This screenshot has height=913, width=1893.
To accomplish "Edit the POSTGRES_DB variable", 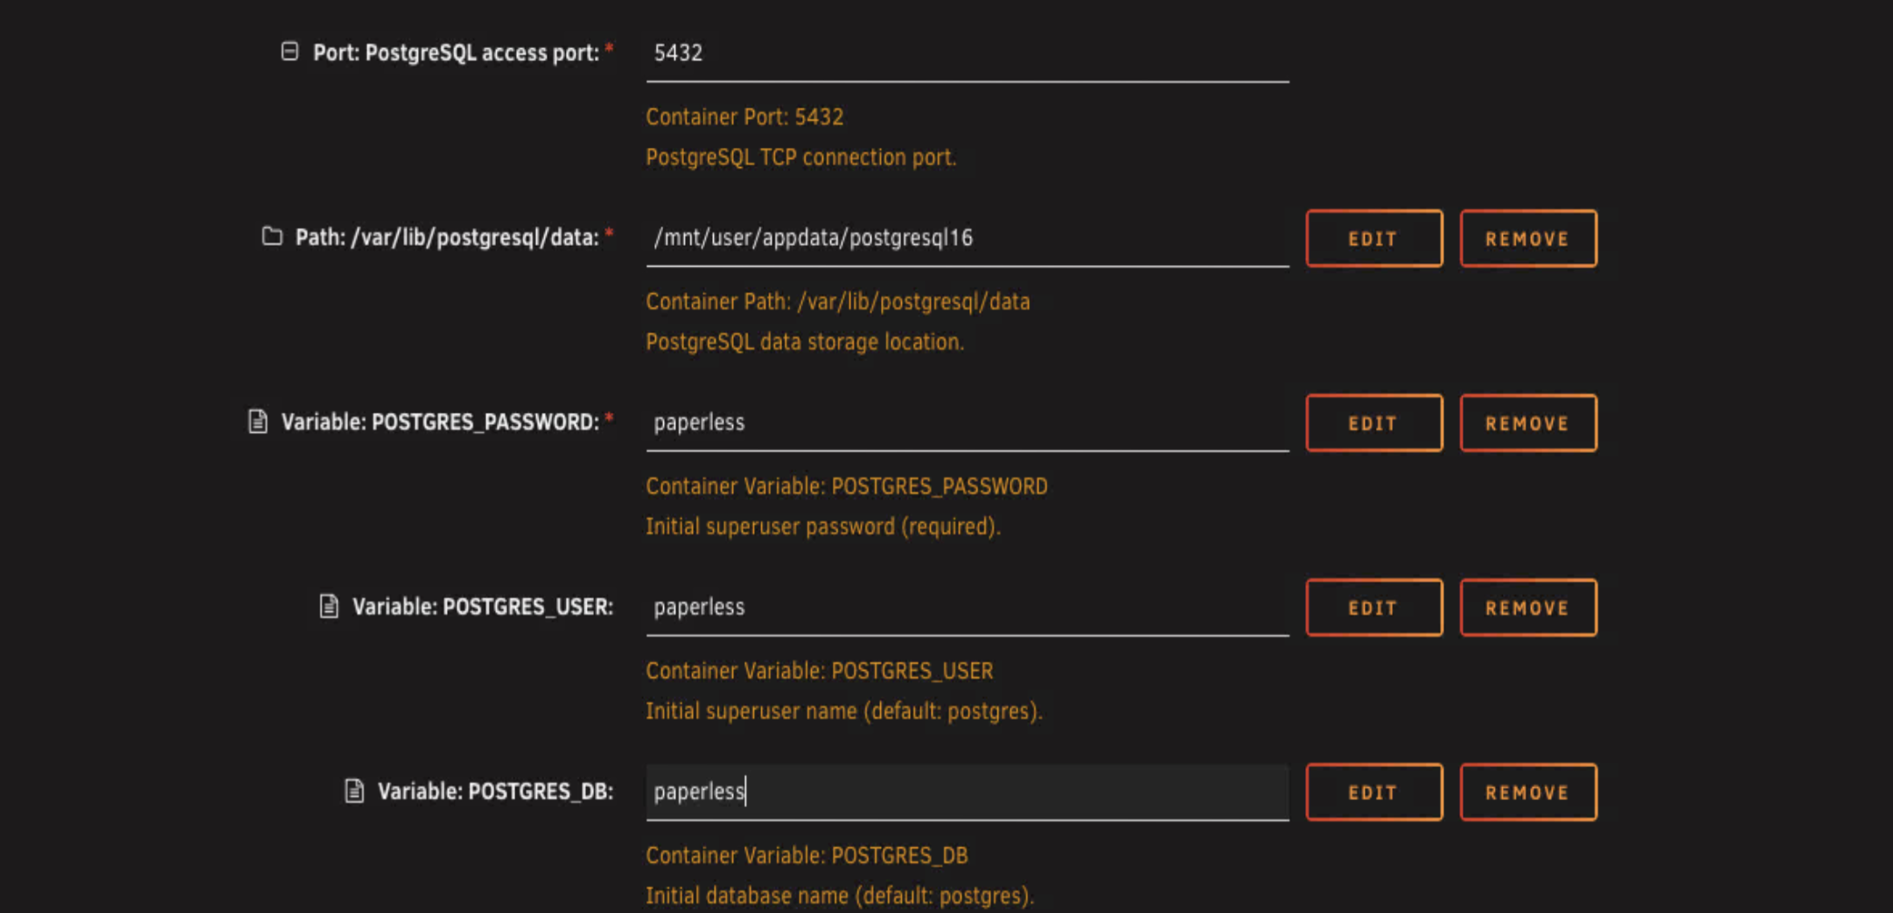I will (1373, 792).
